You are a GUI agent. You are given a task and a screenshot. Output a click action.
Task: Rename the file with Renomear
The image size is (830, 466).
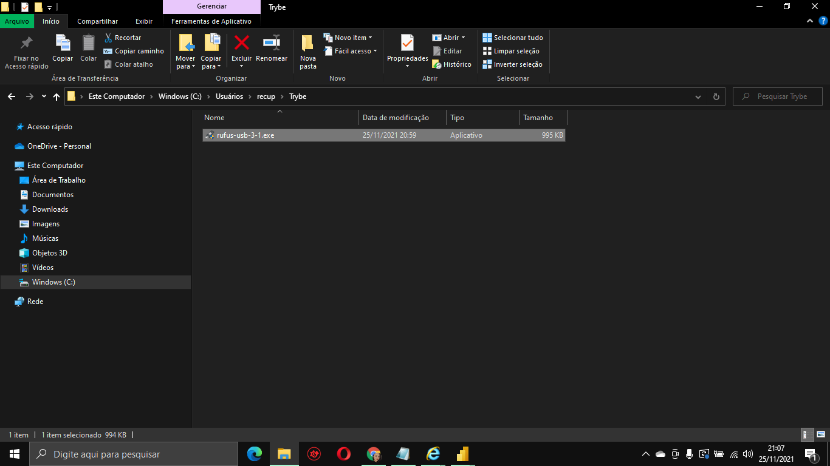pyautogui.click(x=272, y=49)
